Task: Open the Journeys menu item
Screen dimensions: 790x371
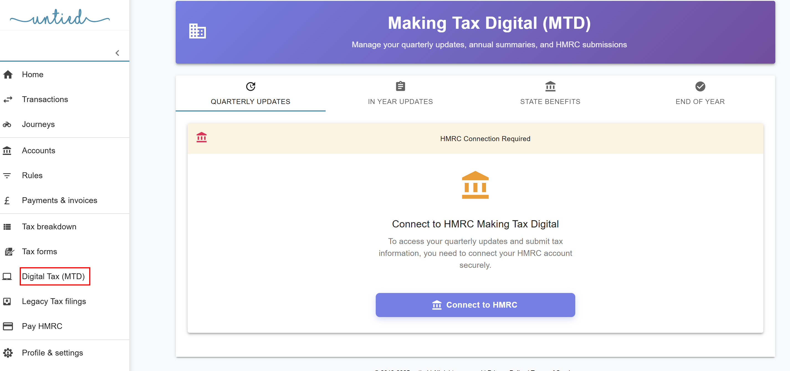Action: 65,124
